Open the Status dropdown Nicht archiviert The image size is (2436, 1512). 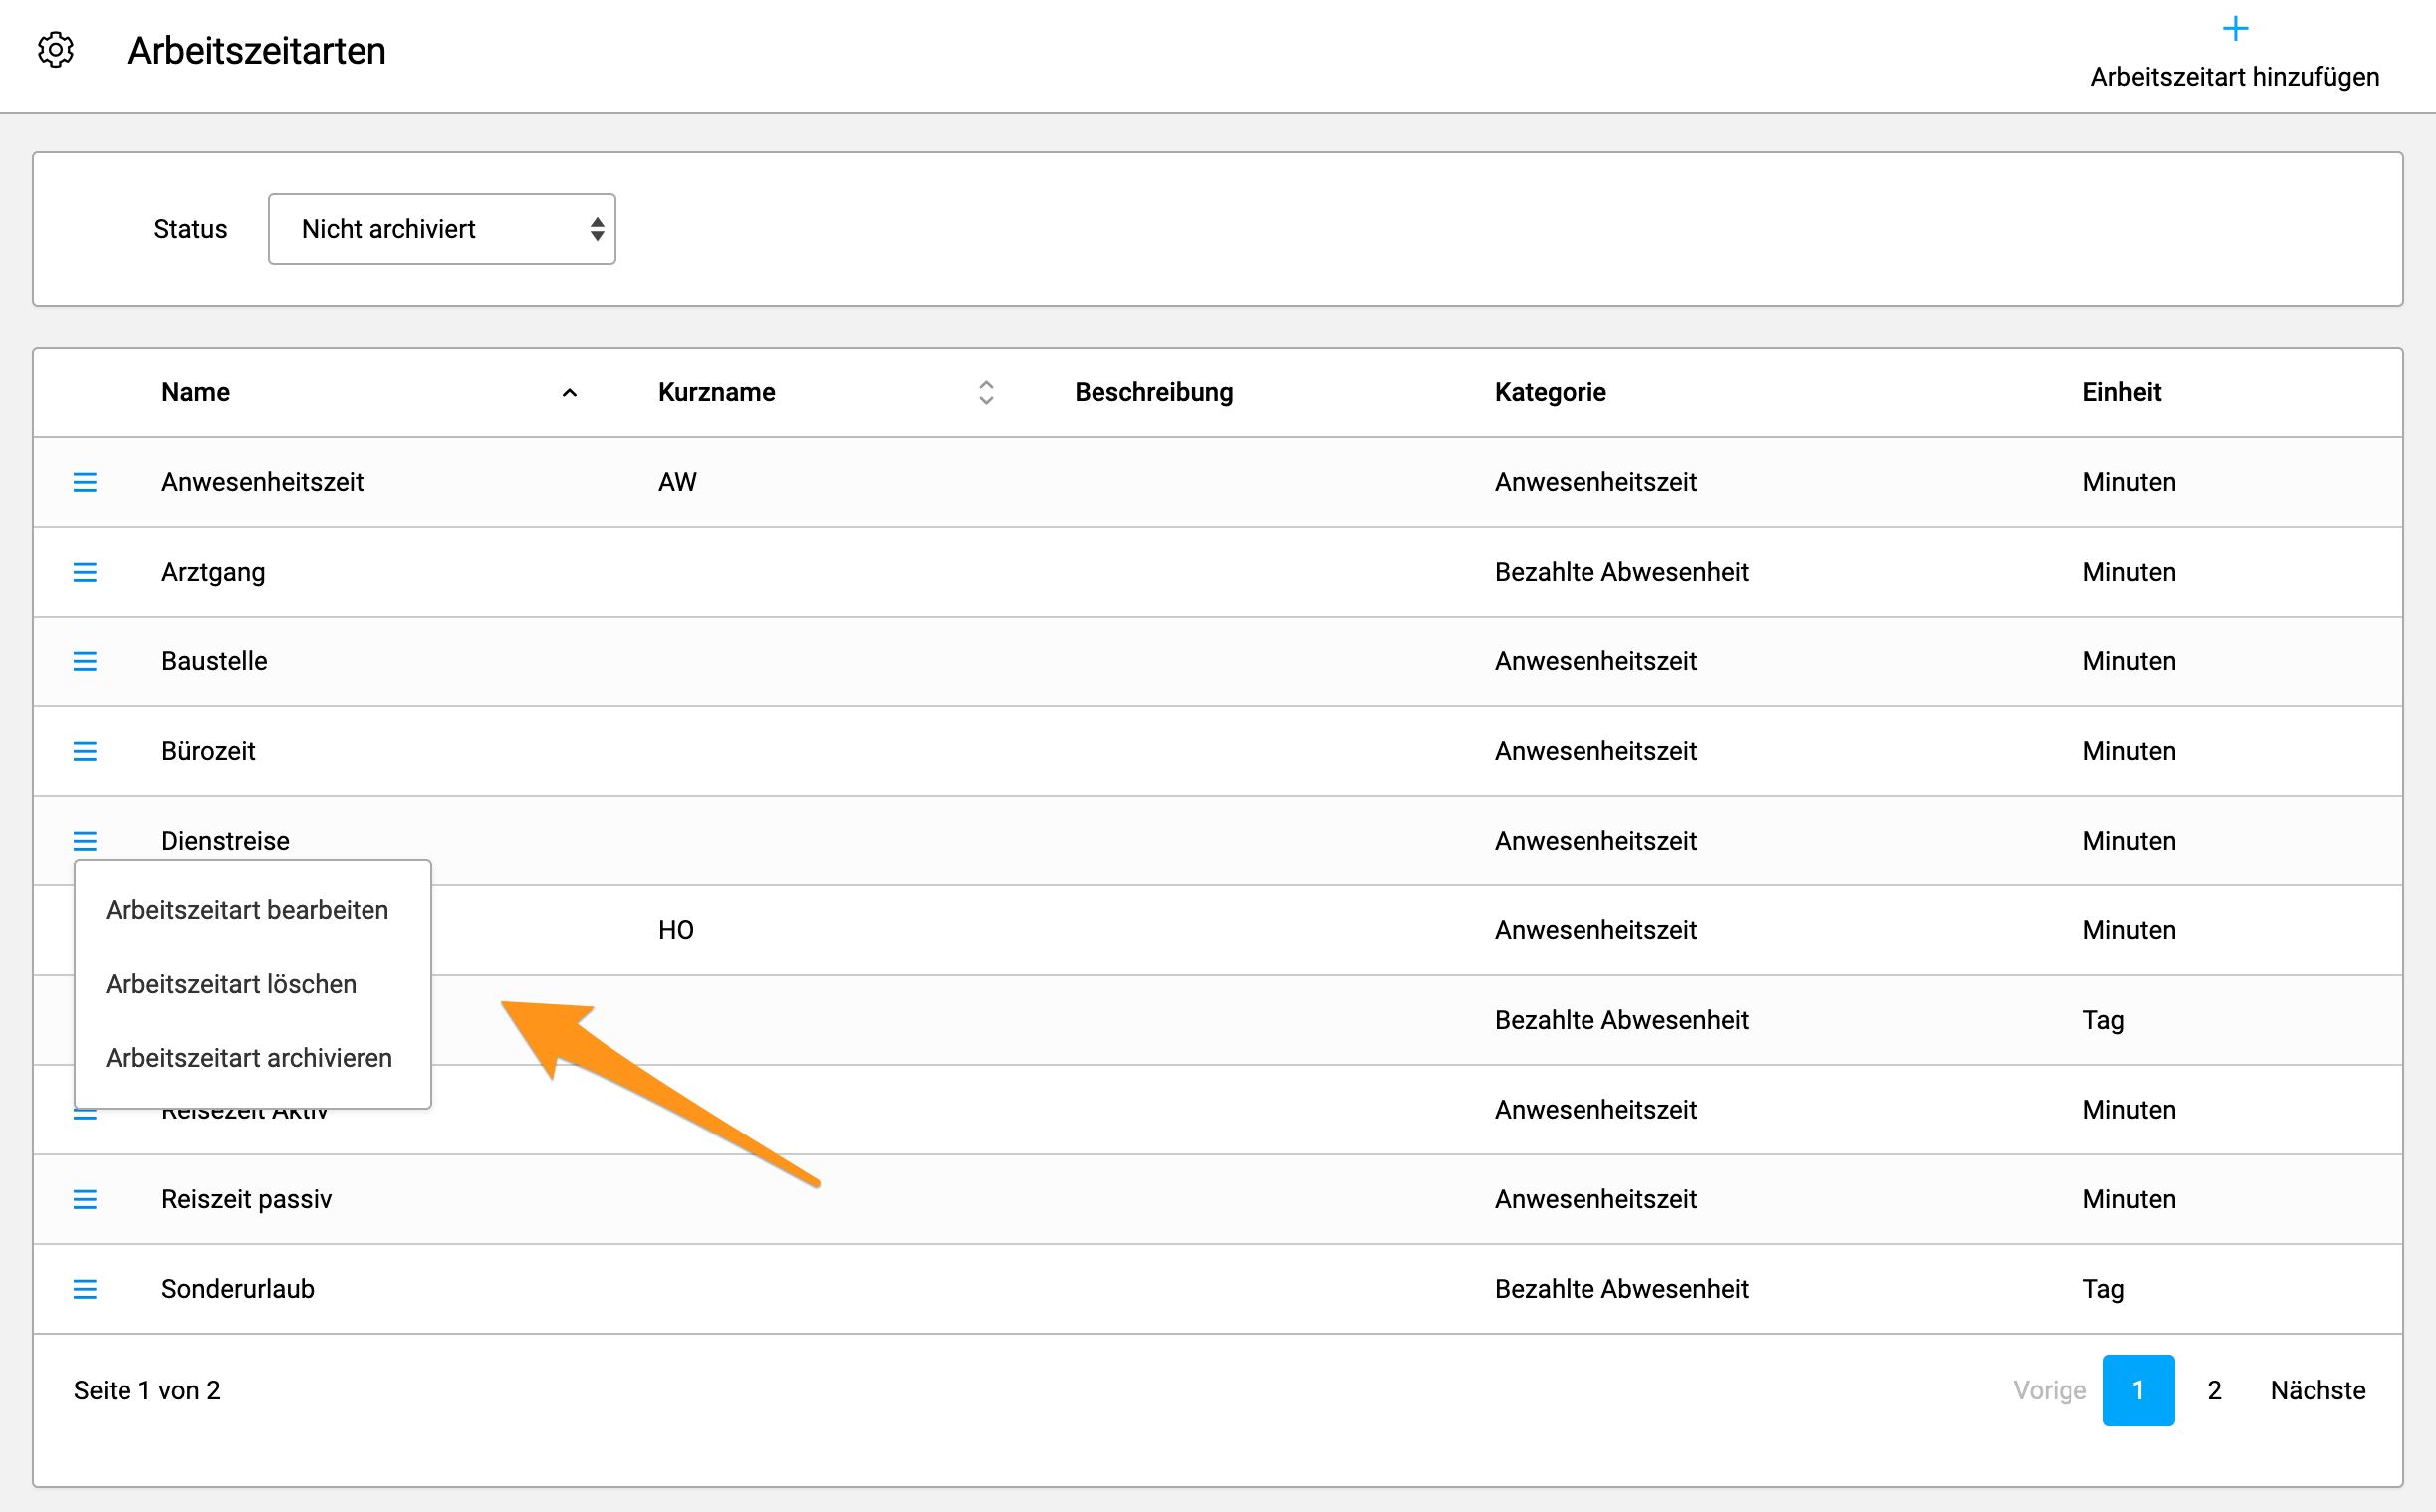click(x=442, y=229)
